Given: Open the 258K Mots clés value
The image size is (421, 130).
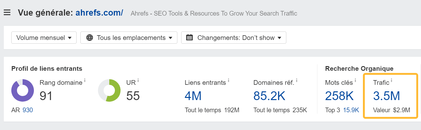Looking at the screenshot, I should click(339, 96).
